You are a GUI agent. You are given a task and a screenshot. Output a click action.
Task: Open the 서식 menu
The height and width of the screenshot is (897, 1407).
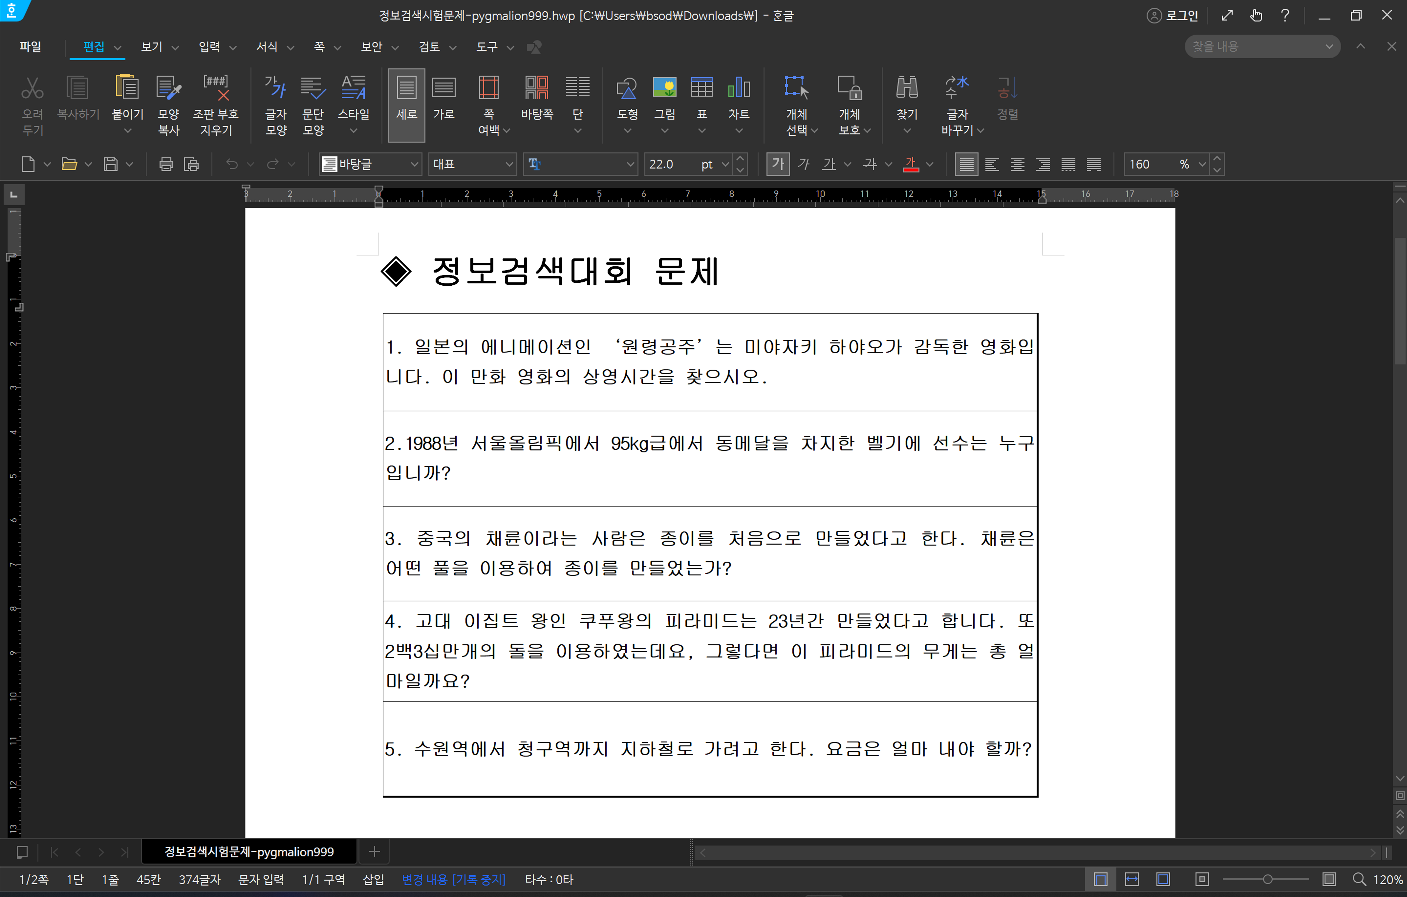(x=267, y=47)
